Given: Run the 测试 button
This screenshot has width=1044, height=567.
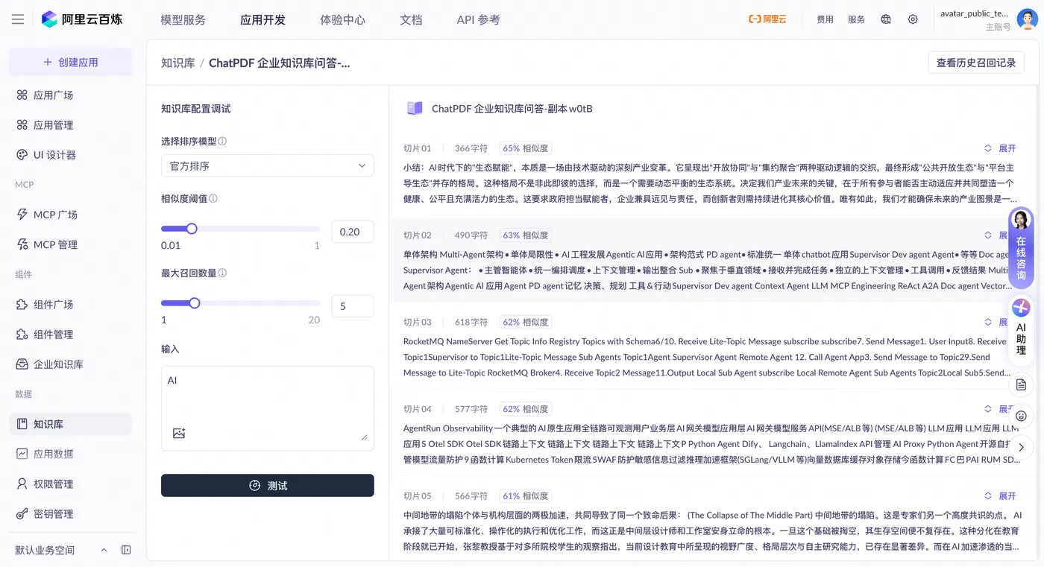Looking at the screenshot, I should pos(267,486).
